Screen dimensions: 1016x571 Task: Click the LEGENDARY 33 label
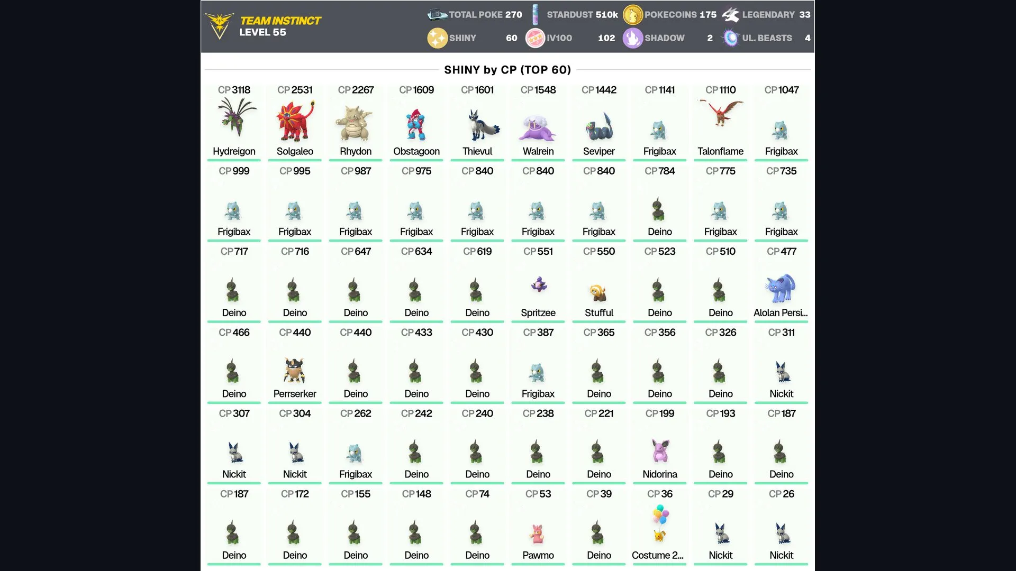pos(776,15)
